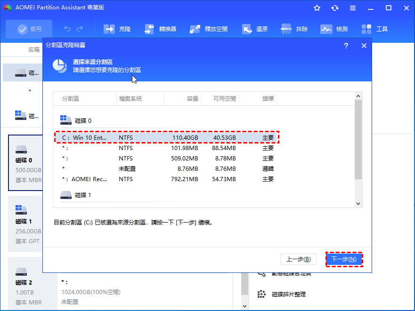Click the redo arrow icon
Screen dimensions: 415x311
pos(80,29)
